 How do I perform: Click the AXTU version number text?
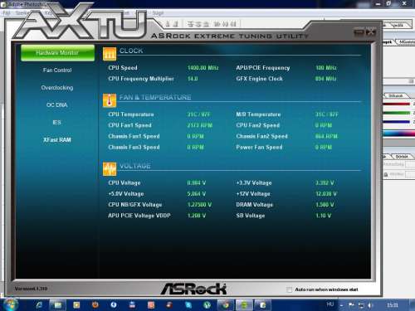[x=31, y=289]
